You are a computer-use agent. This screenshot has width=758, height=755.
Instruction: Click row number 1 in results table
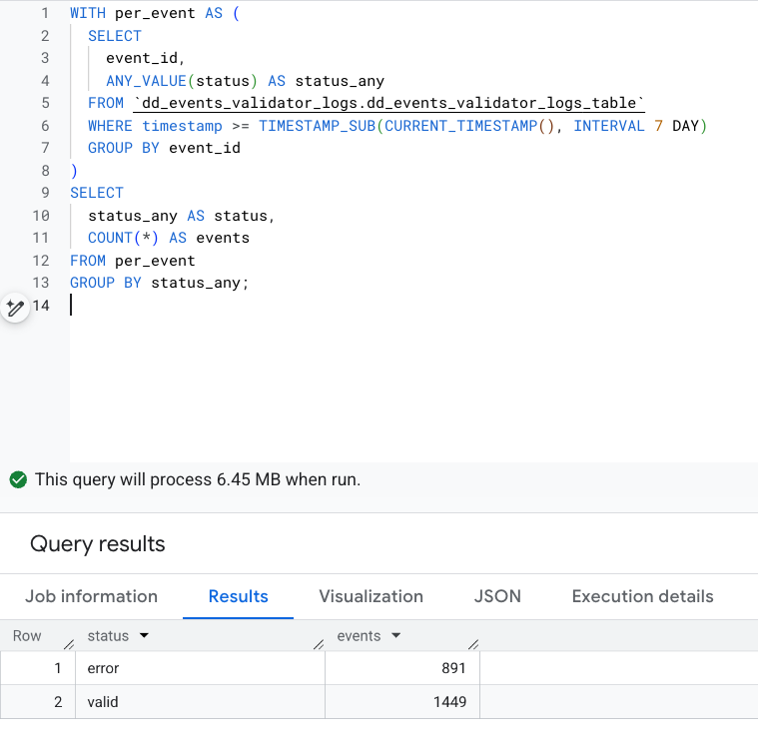(58, 668)
